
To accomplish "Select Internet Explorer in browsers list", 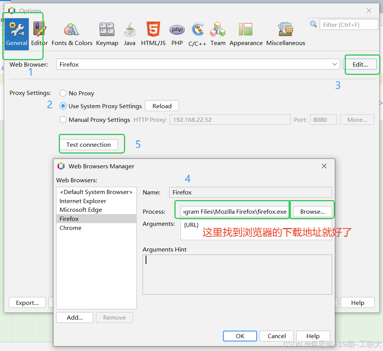I will click(96, 201).
